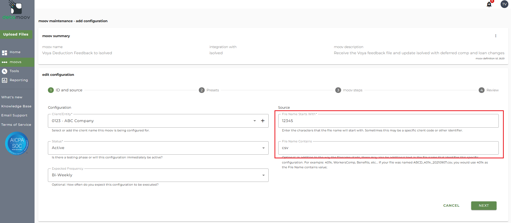Go to step 3 moov steps
Image resolution: width=511 pixels, height=223 pixels.
pyautogui.click(x=349, y=90)
